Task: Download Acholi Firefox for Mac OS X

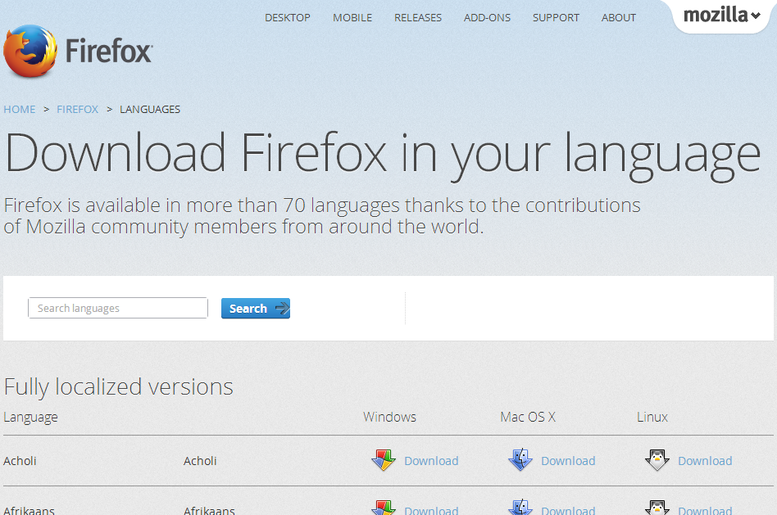Action: tap(568, 461)
